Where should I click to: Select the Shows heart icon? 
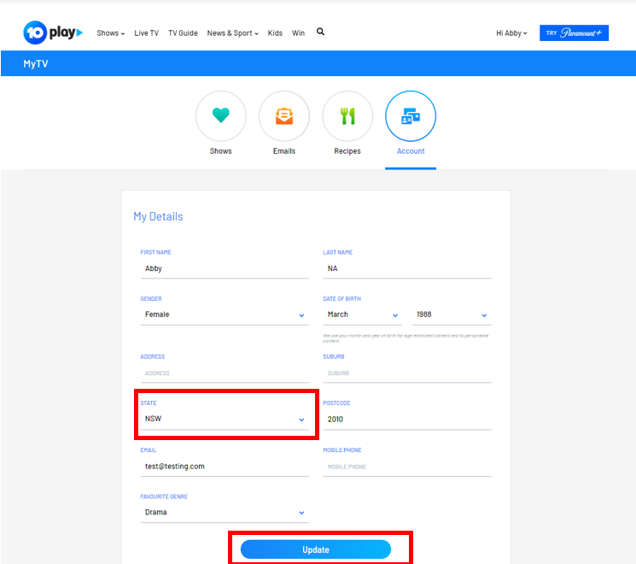[x=220, y=115]
